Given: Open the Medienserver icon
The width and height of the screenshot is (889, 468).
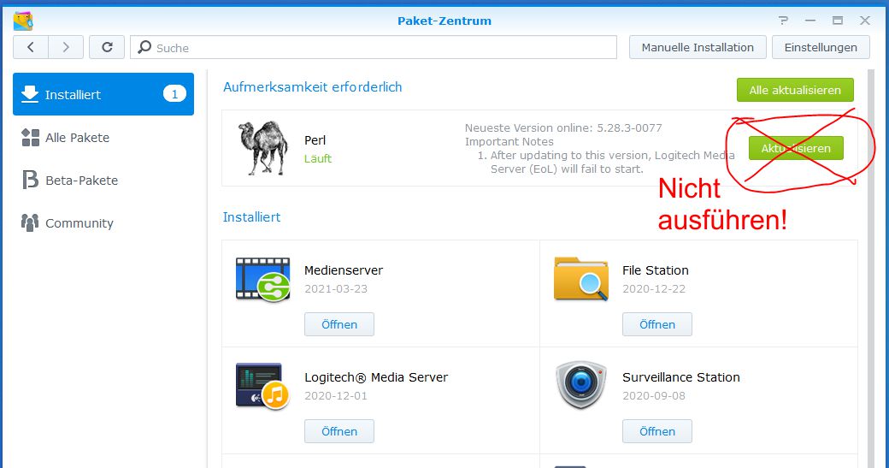Looking at the screenshot, I should point(263,279).
